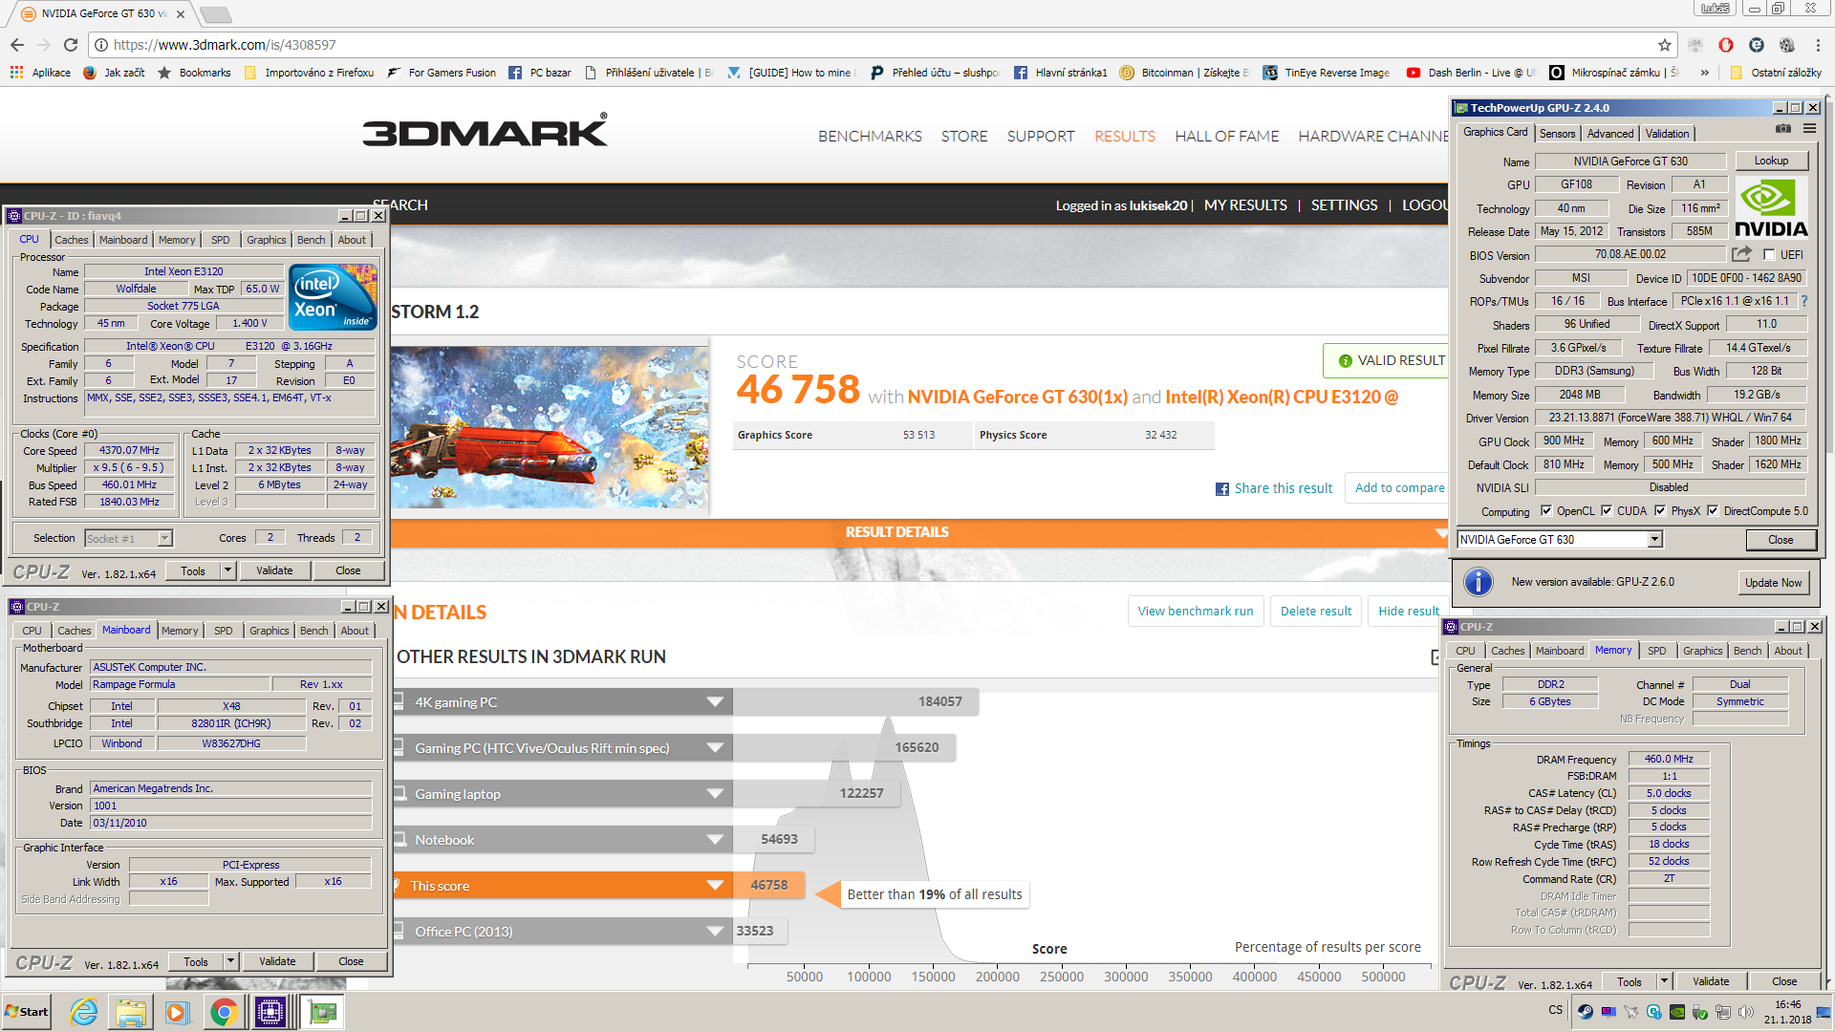This screenshot has height=1032, width=1835.
Task: Open Graphics tab in CPU-Z Memory window
Action: tap(1702, 651)
